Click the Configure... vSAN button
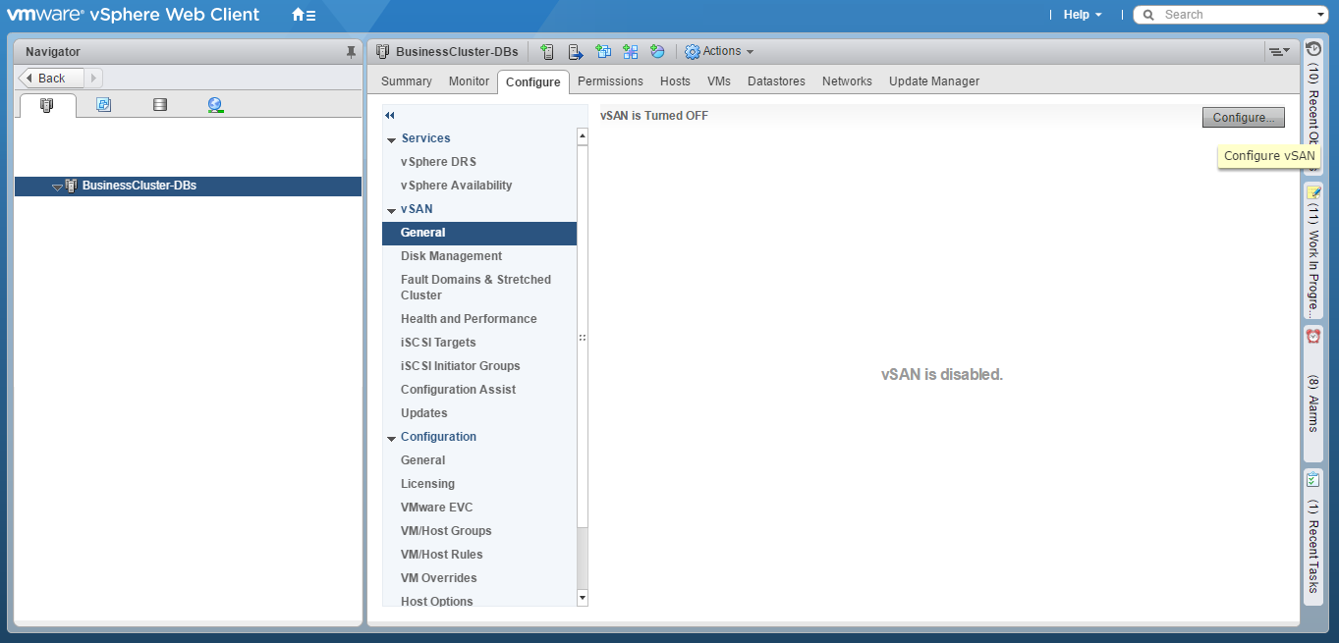The height and width of the screenshot is (643, 1339). point(1243,117)
